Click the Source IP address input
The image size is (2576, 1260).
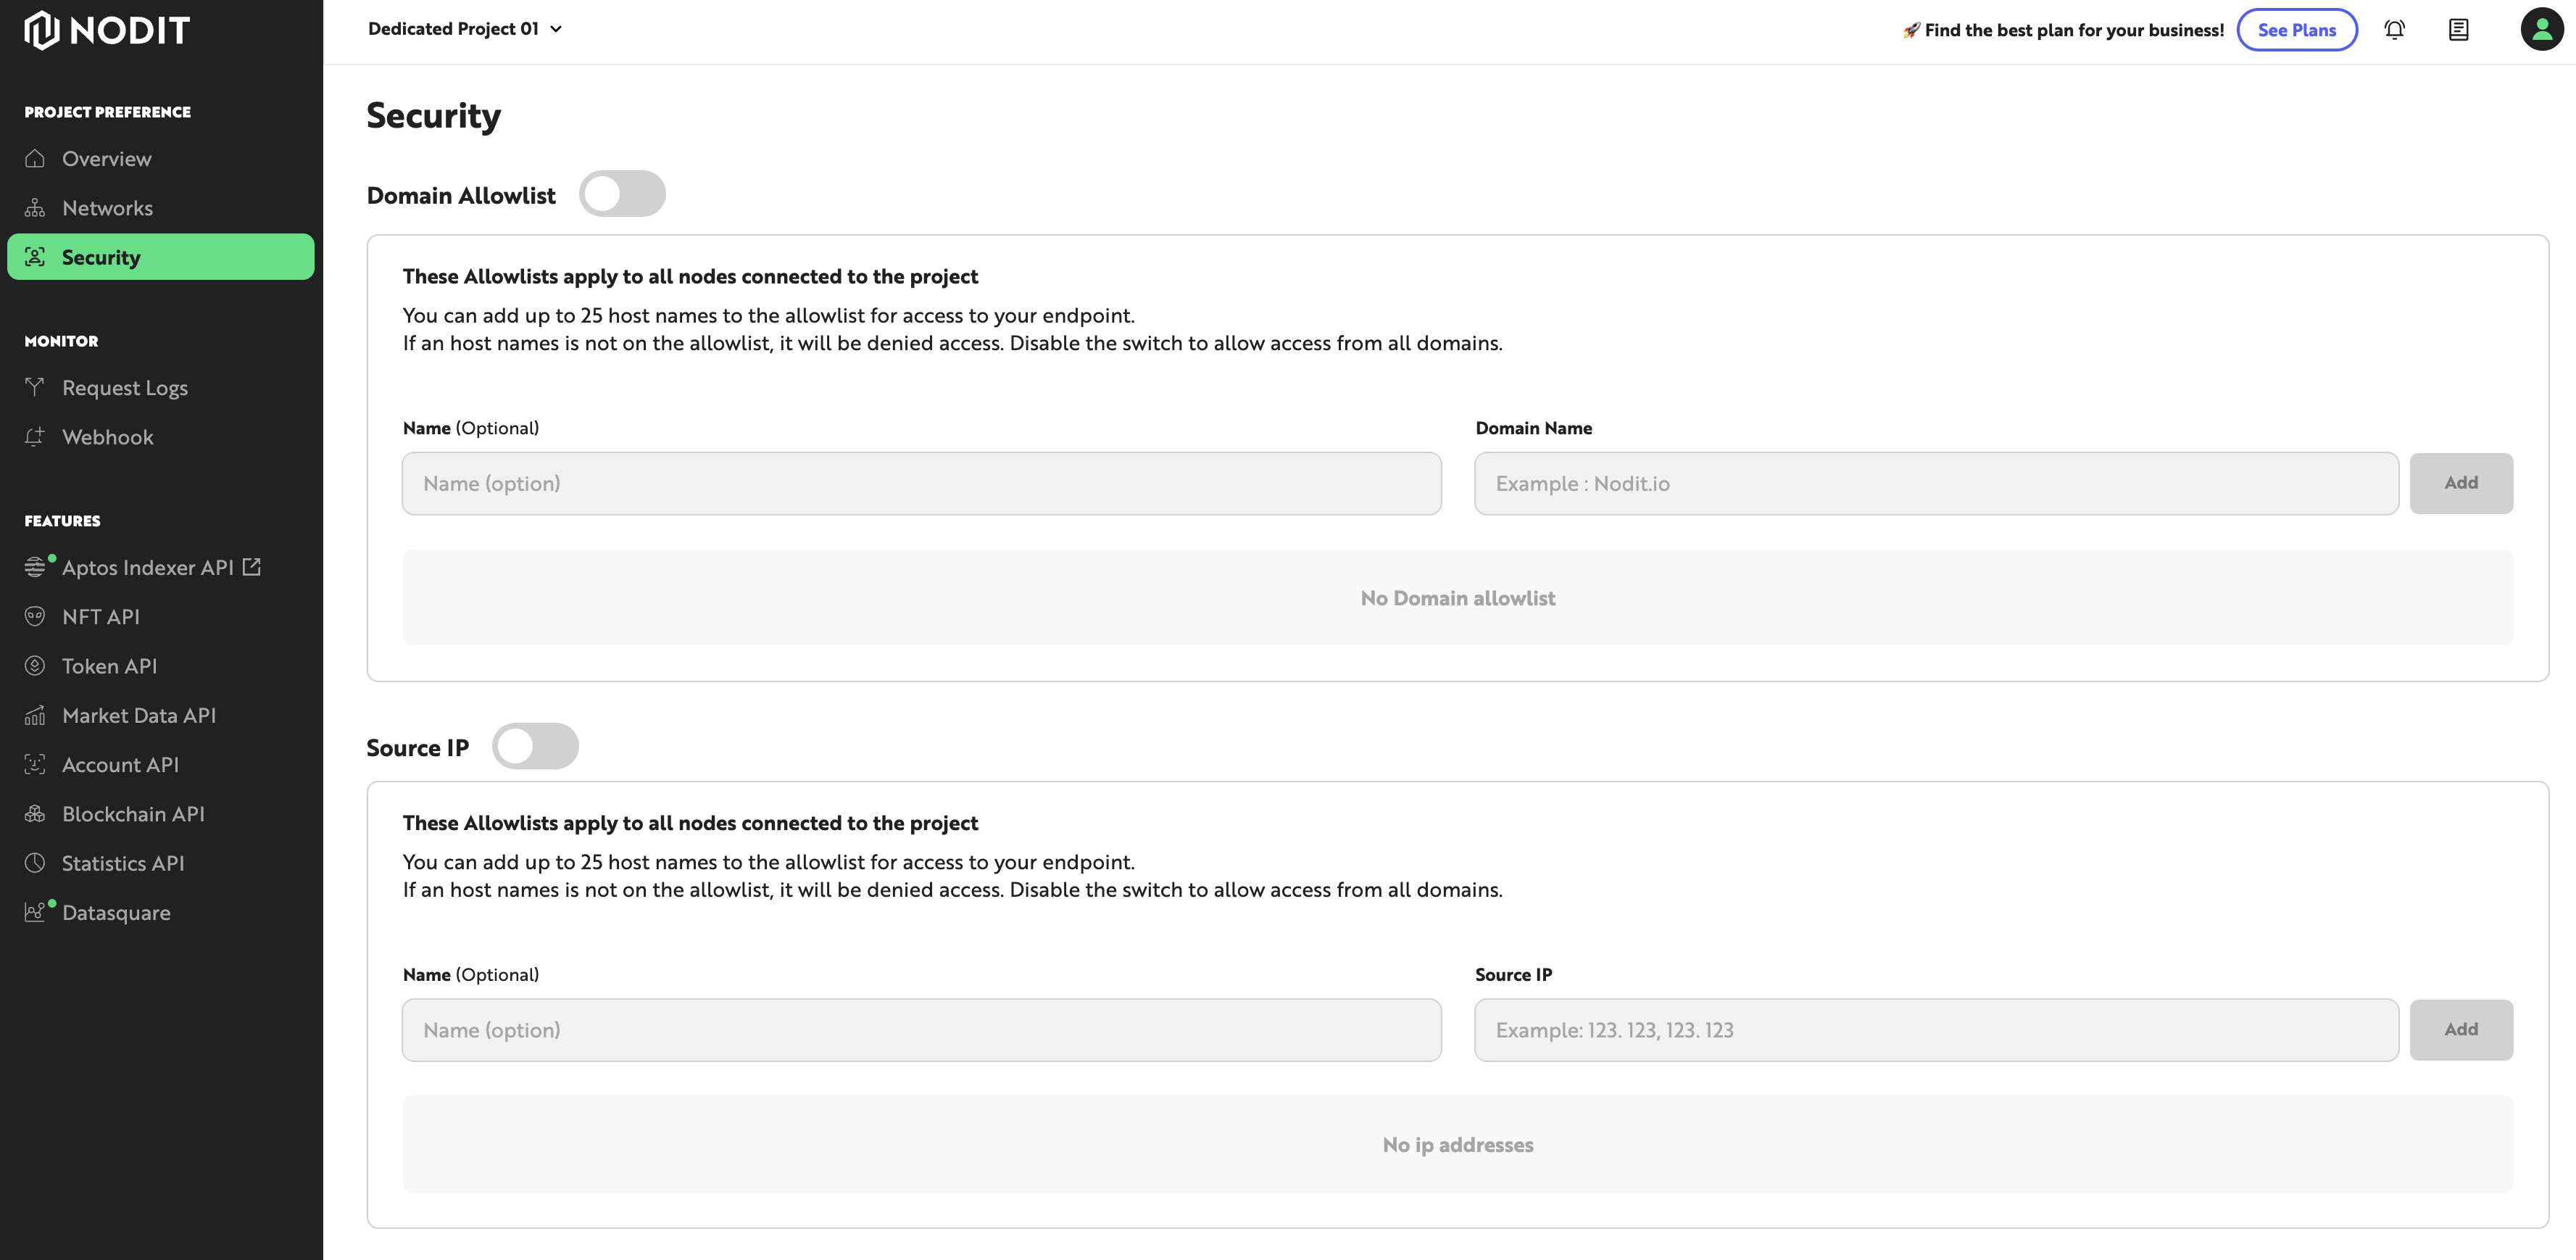point(1935,1030)
